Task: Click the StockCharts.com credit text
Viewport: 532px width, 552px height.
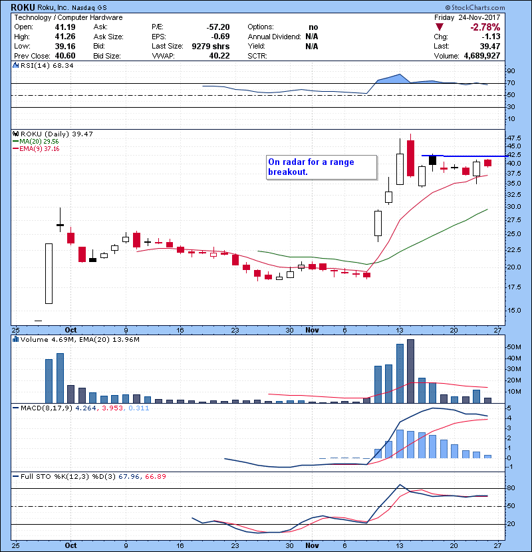Action: coord(475,7)
